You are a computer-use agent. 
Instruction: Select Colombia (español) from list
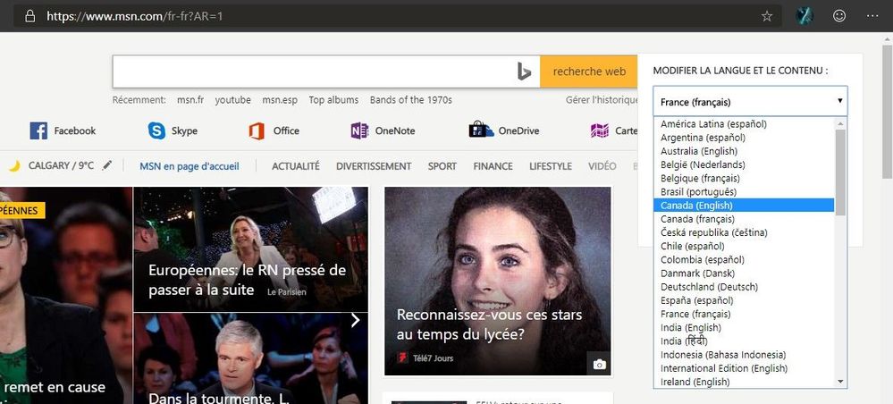pyautogui.click(x=744, y=260)
